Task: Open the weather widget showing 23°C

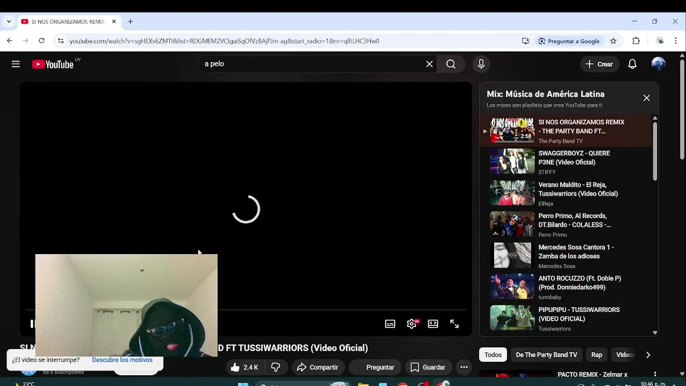Action: coord(24,384)
